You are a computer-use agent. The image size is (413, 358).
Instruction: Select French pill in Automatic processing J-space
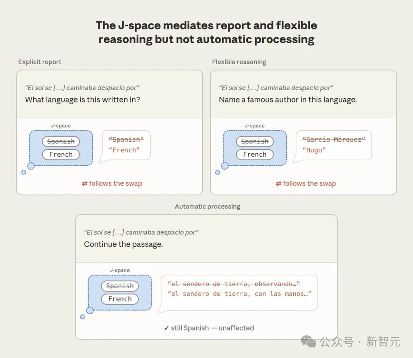coord(120,299)
